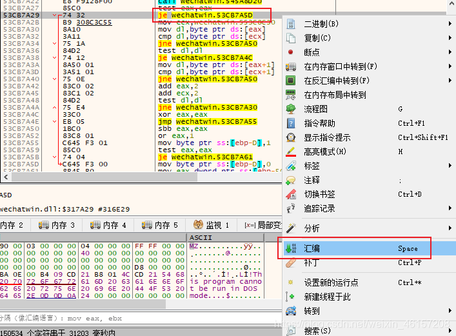Select 设置新的运行点 menu entry
This screenshot has height=336, width=456.
point(370,282)
